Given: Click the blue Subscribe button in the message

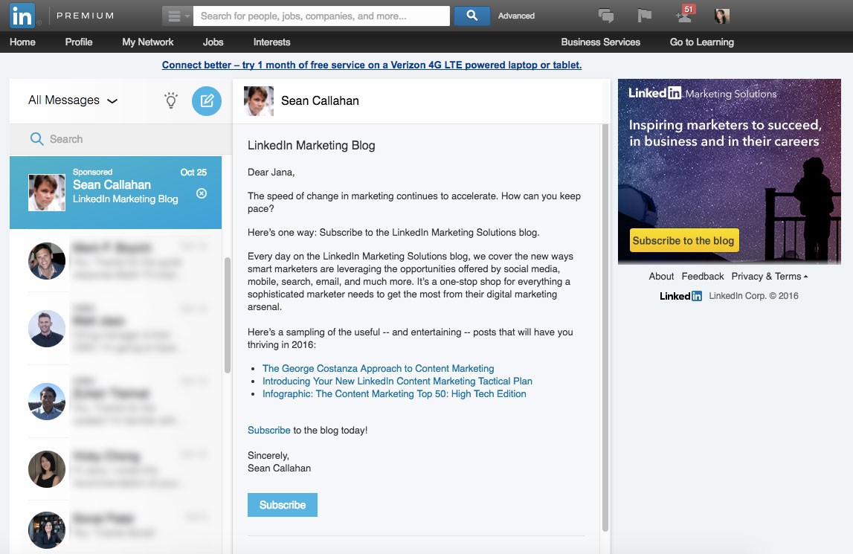Looking at the screenshot, I should 282,504.
